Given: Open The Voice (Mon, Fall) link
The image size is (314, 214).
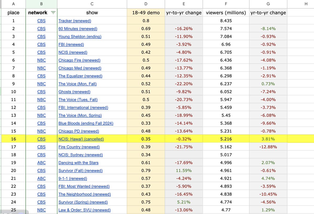Looking at the screenshot, I should click(x=77, y=84).
